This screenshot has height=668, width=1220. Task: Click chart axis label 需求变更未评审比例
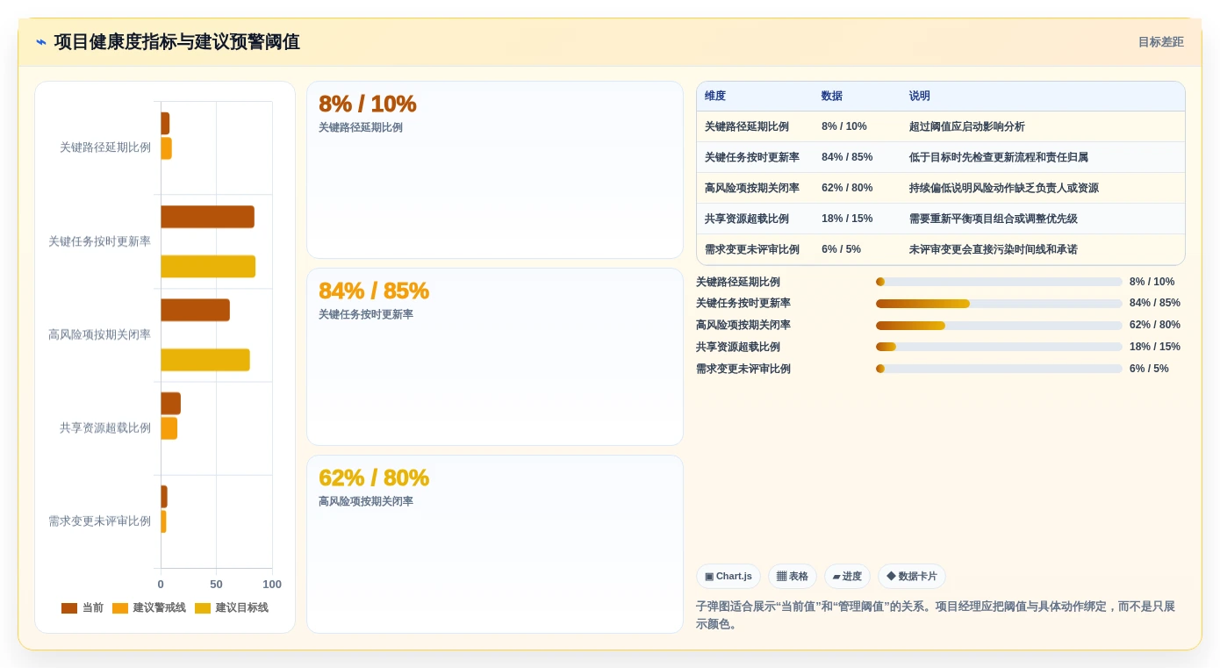click(99, 521)
